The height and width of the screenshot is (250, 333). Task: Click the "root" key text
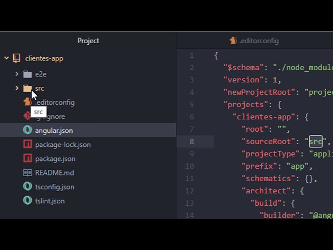[x=254, y=129]
